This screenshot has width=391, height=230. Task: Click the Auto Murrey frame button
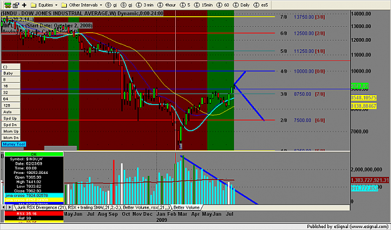pos(11,112)
